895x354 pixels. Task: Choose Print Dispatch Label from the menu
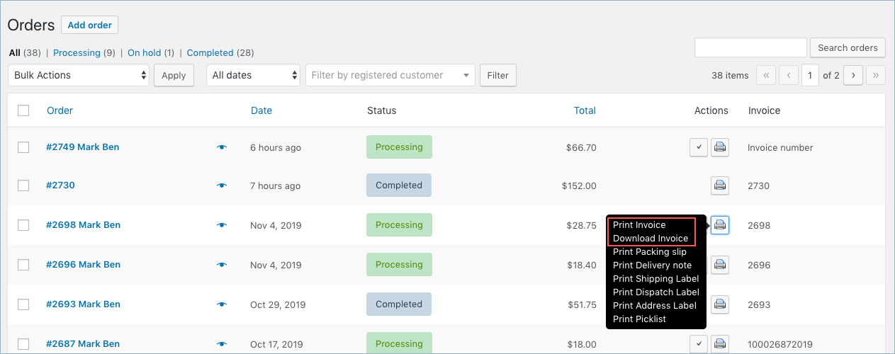coord(656,292)
